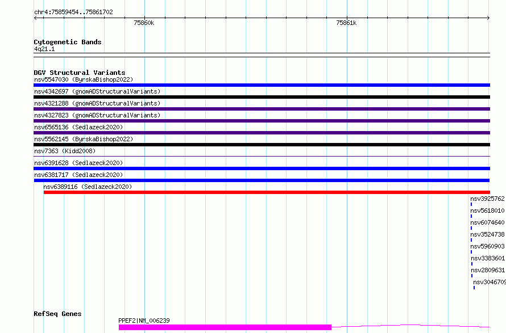Select the DGV Structural Variants track title
Viewport: 506px width, 333px height.
[80, 73]
